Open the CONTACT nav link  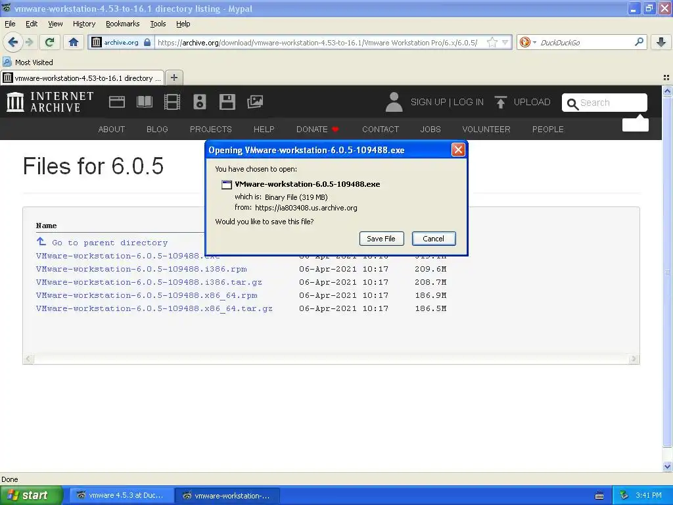click(381, 130)
